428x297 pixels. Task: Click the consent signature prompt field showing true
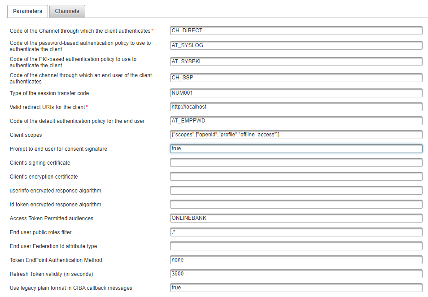296,148
